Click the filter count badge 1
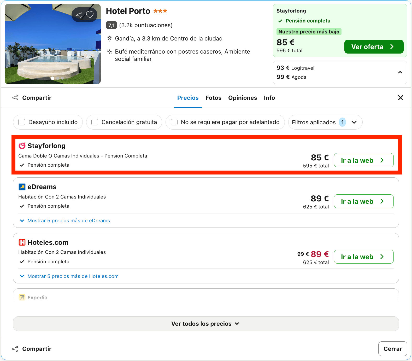Viewport: 412px width, 361px height. pyautogui.click(x=342, y=122)
